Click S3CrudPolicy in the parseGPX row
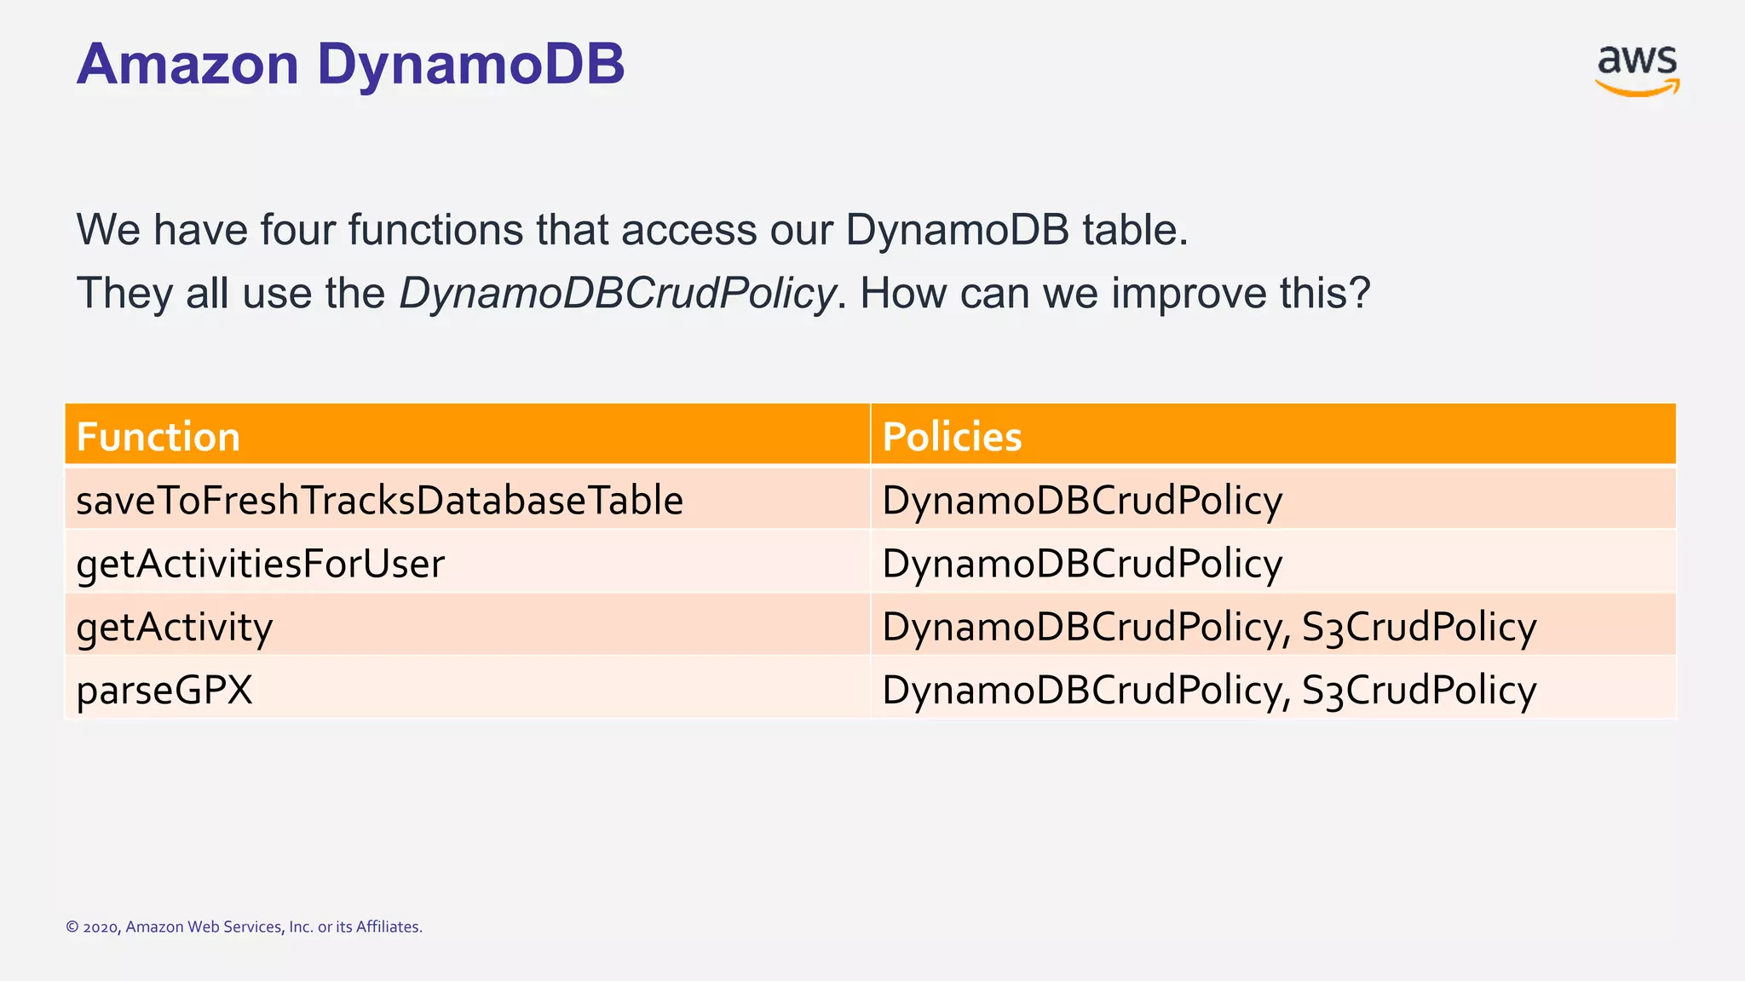The image size is (1745, 981). point(1420,690)
